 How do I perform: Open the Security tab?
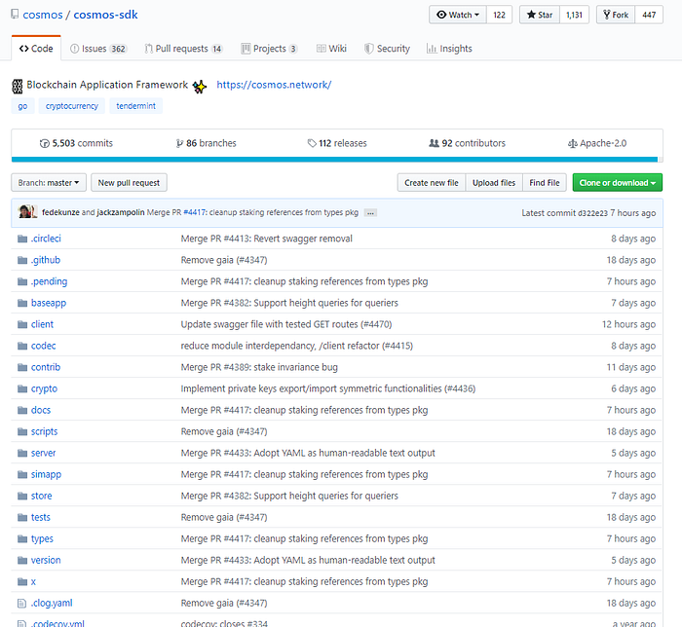[x=387, y=49]
